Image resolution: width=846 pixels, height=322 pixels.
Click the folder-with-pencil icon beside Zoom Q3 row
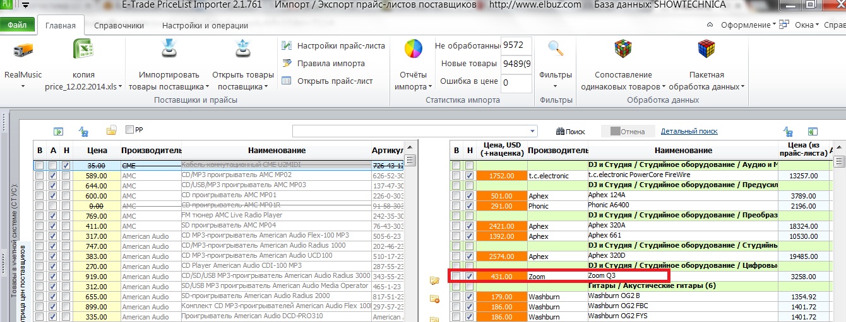coord(434,280)
